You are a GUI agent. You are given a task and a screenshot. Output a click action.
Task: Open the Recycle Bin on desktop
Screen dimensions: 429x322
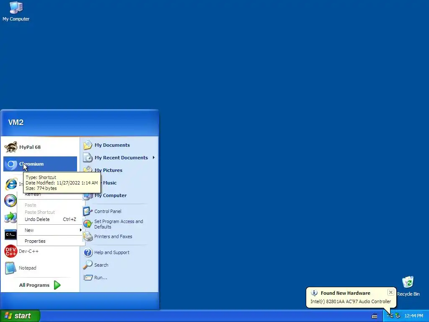tap(408, 286)
